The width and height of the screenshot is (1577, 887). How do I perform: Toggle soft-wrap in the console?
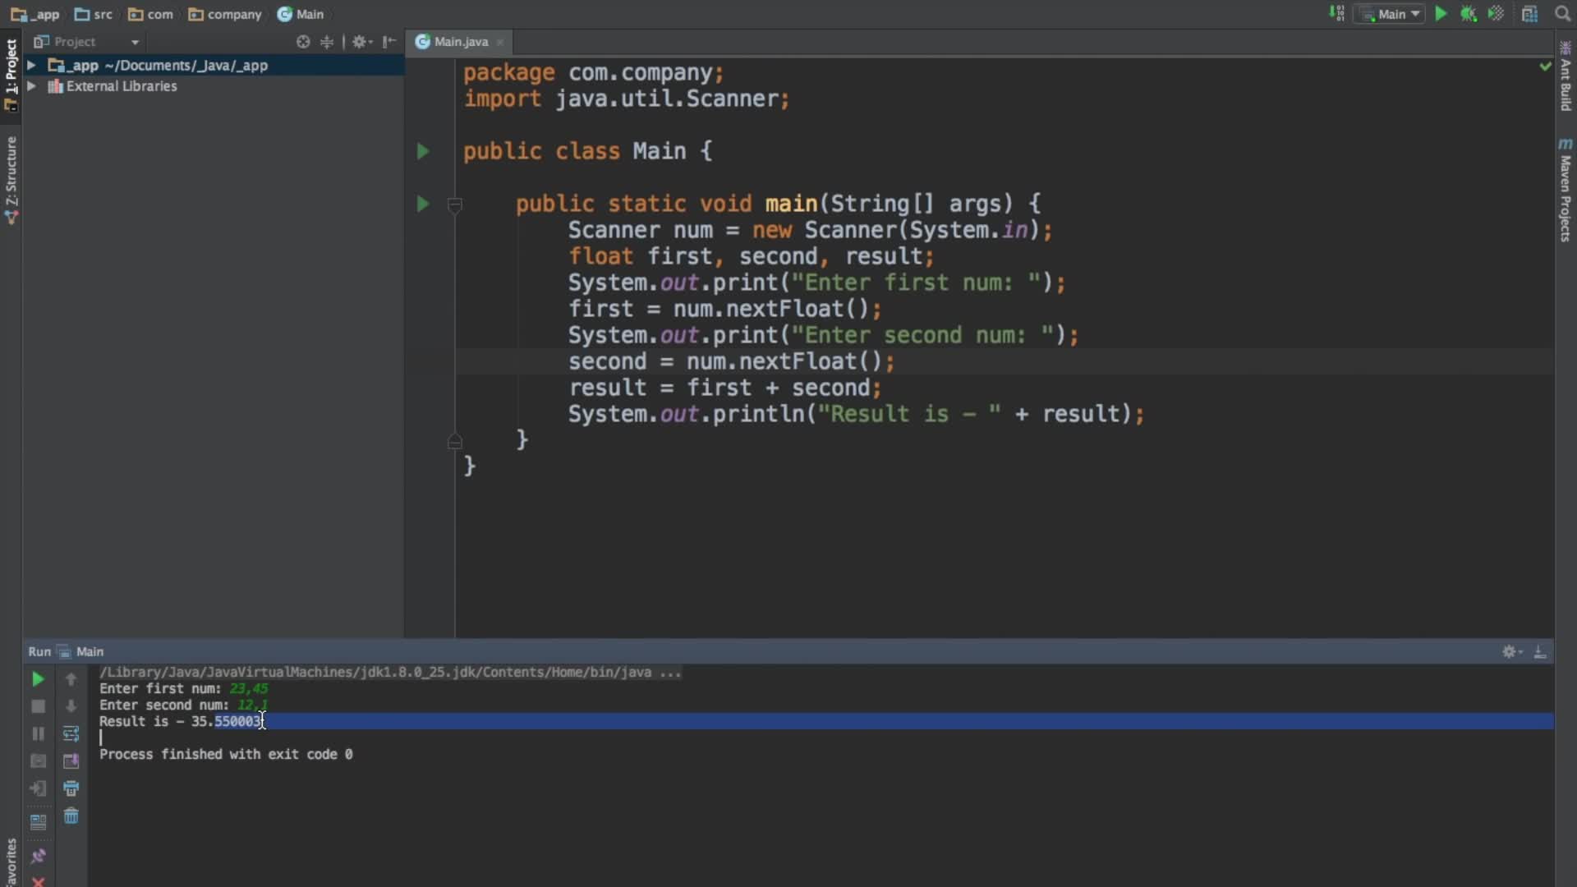pyautogui.click(x=71, y=733)
